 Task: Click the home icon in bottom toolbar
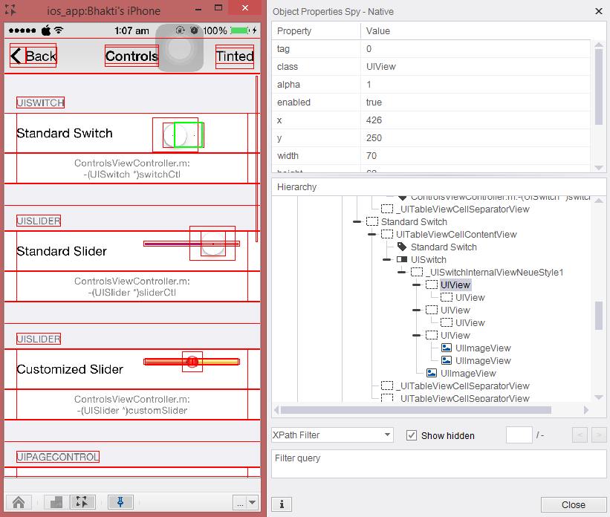point(19,502)
